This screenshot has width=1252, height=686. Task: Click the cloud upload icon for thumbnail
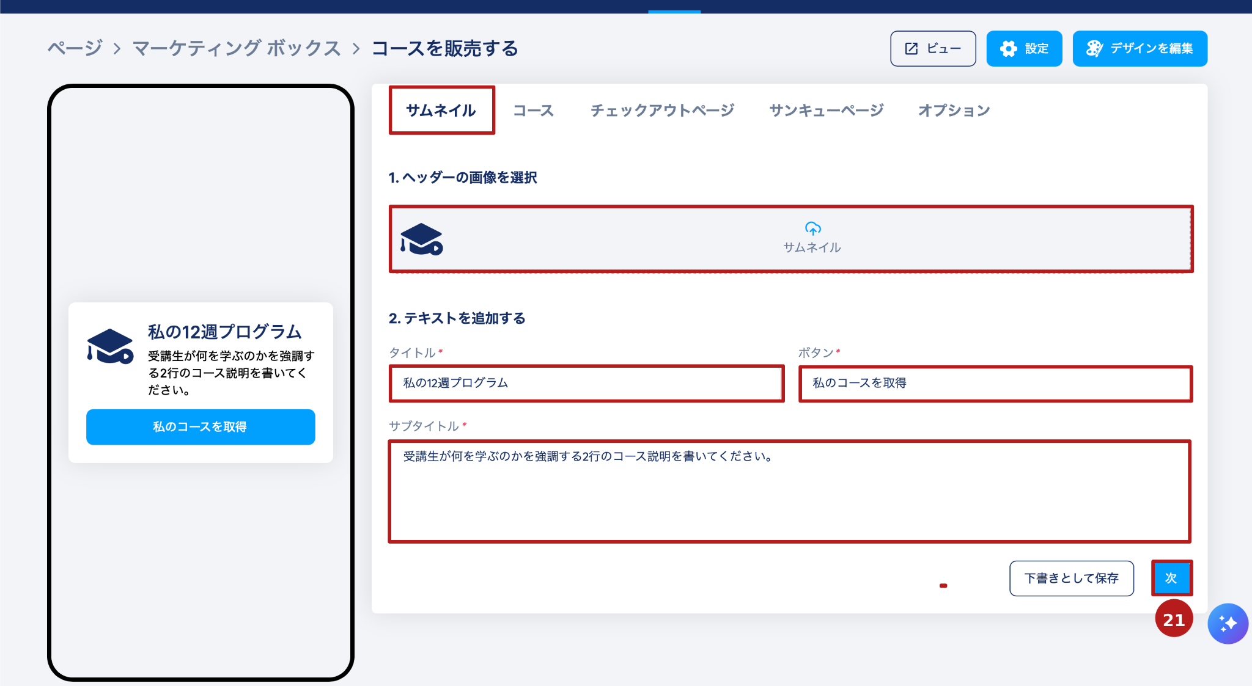click(812, 228)
